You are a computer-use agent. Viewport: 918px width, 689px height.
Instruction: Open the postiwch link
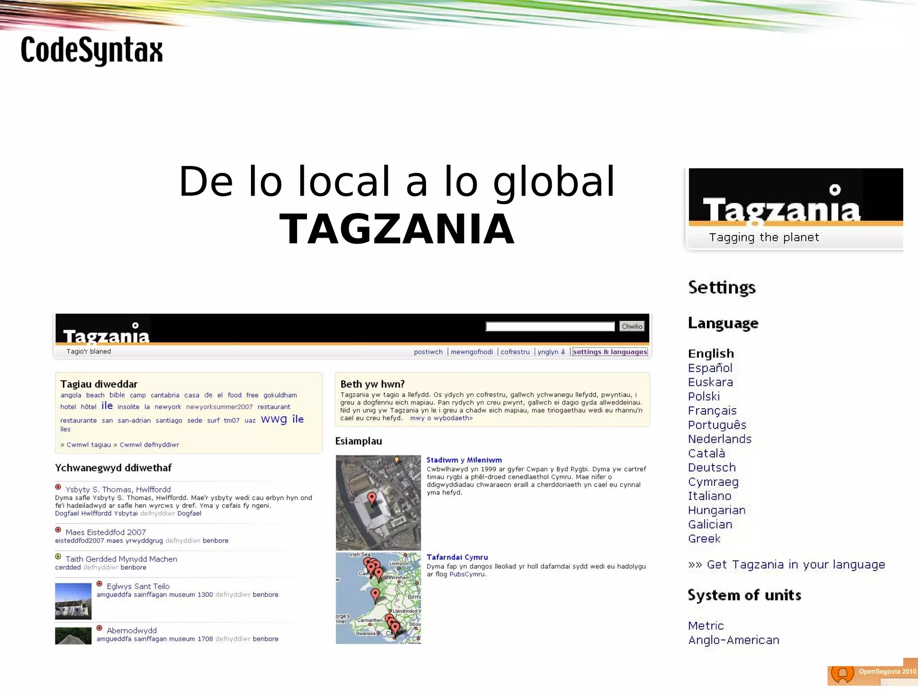428,352
